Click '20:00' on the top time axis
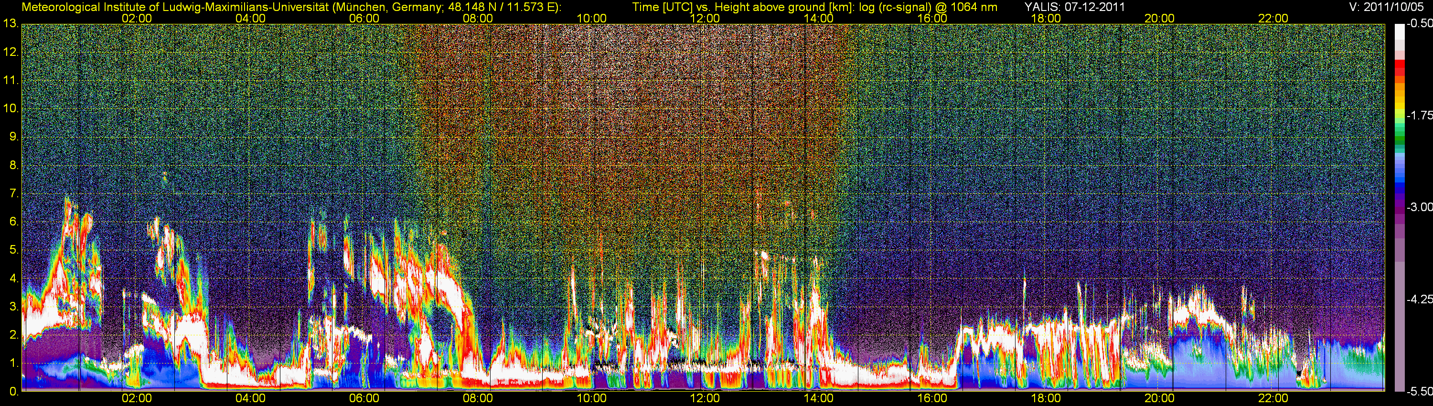The image size is (1433, 406). pos(1159,18)
